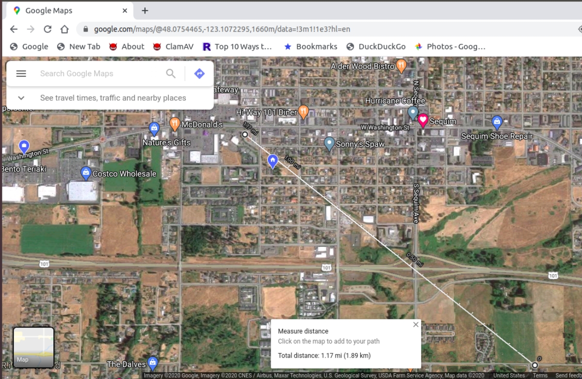
Task: Open a new browser tab
Action: pos(145,11)
